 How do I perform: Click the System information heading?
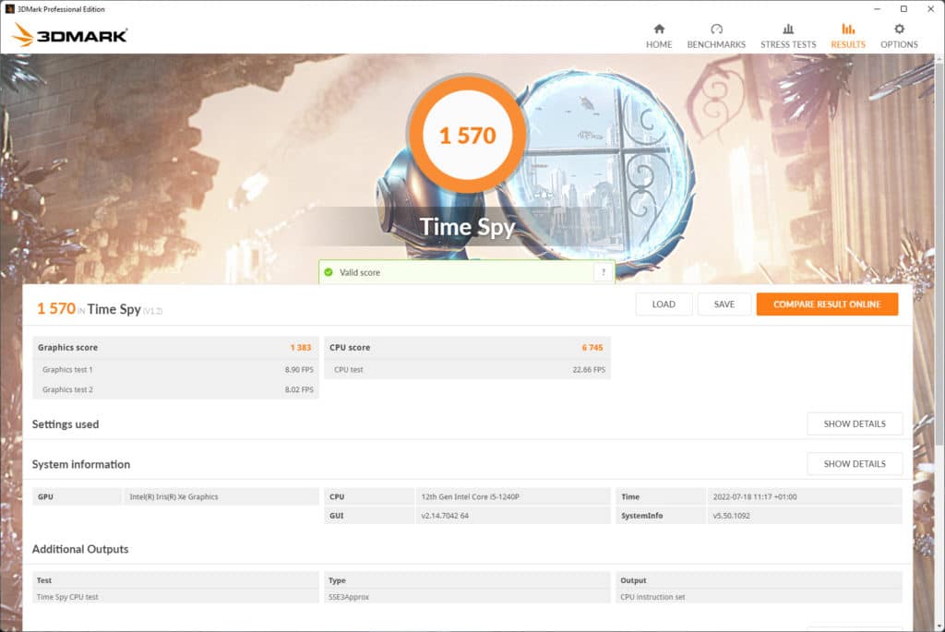pyautogui.click(x=81, y=464)
